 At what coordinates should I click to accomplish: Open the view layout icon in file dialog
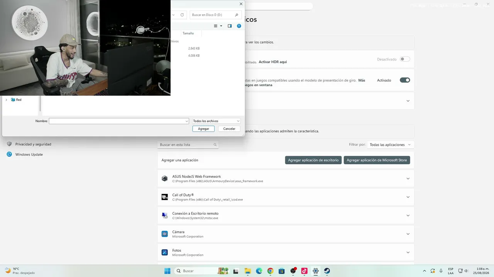tap(216, 26)
